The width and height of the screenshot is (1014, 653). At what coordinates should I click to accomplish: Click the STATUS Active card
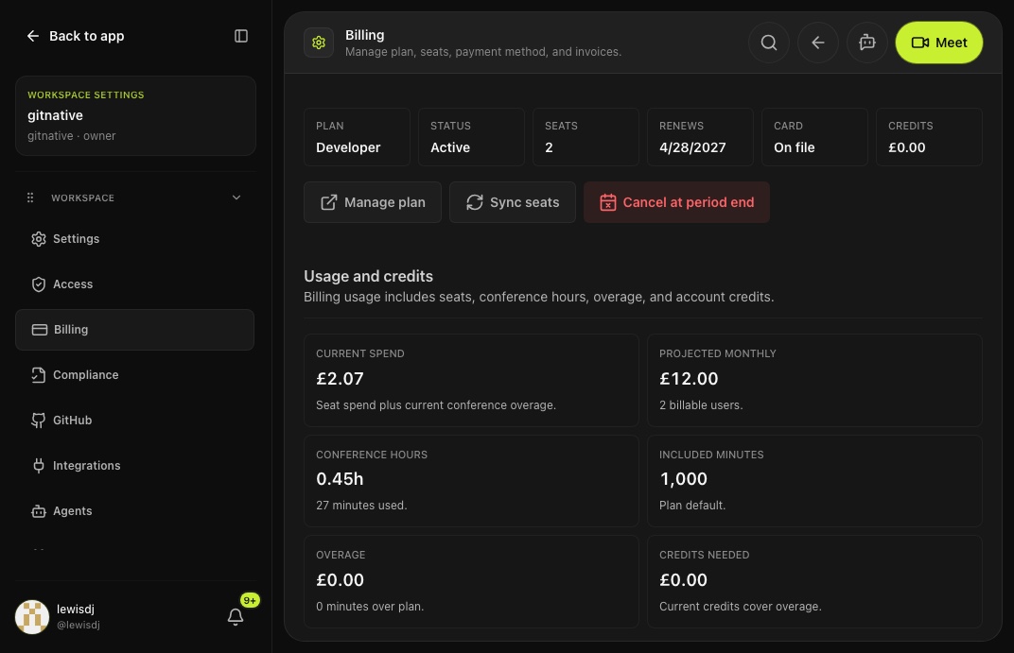(471, 137)
